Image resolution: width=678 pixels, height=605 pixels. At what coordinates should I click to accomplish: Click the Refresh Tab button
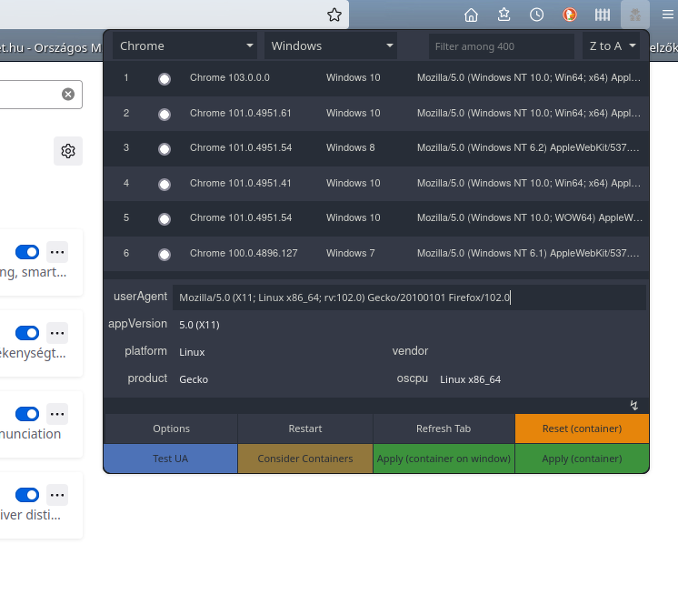(444, 429)
